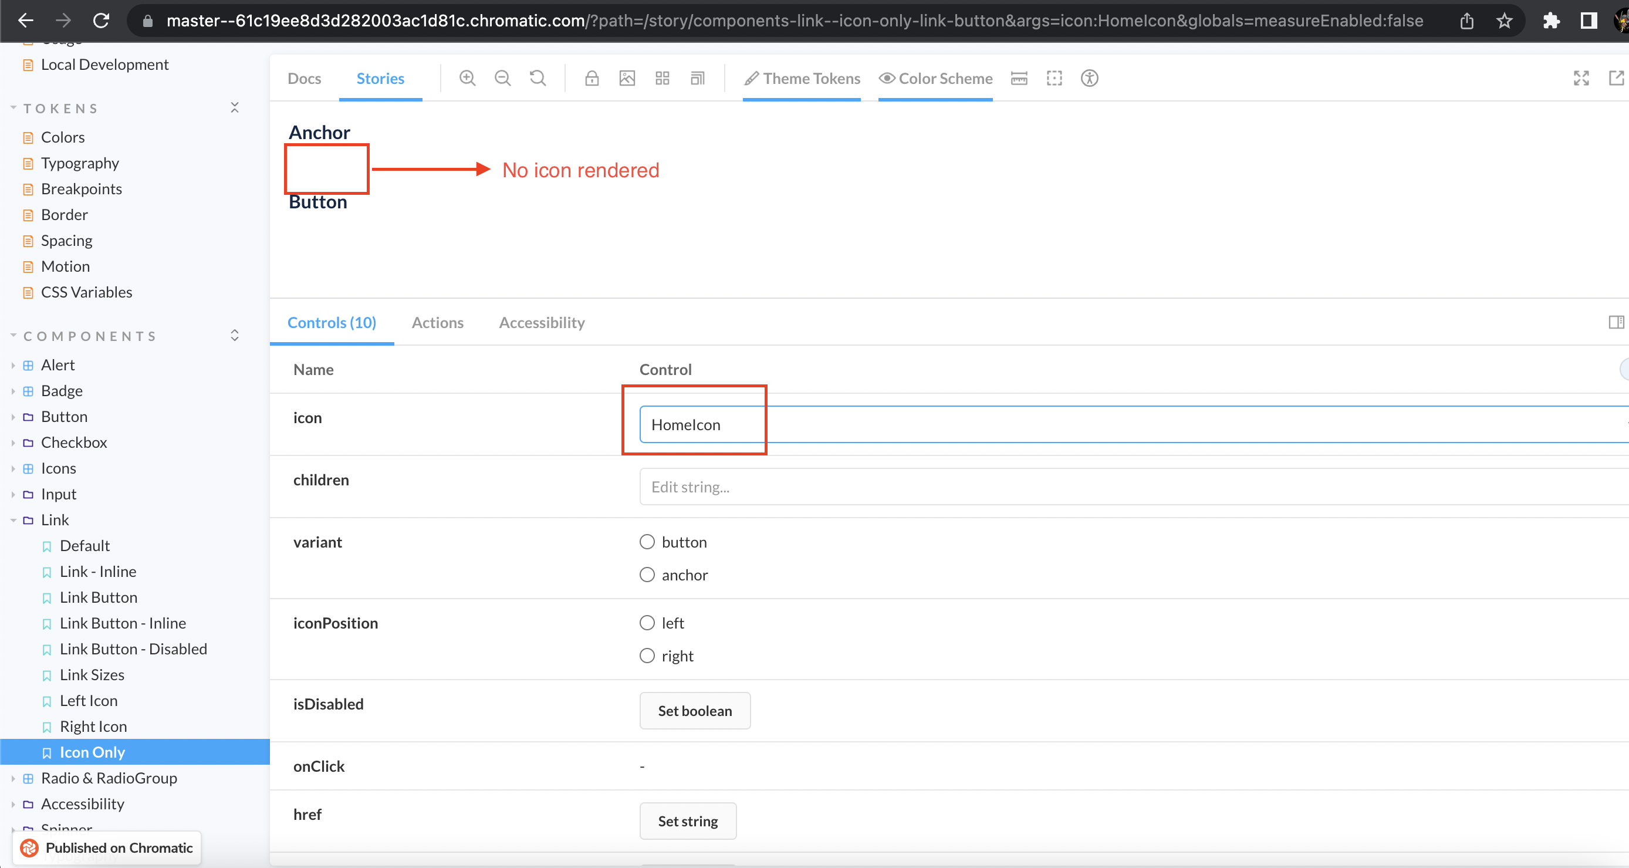Image resolution: width=1629 pixels, height=868 pixels.
Task: Enable the measure ruler addon
Action: (1019, 78)
